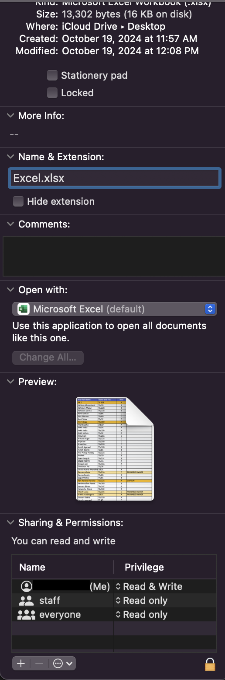Screen dimensions: 225x680
Task: Enable the Stationery pad checkbox
Action: (52, 75)
